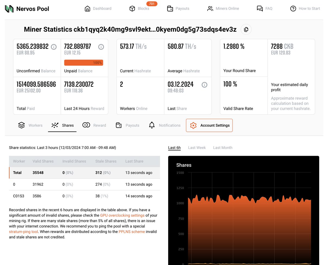Image resolution: width=326 pixels, height=265 pixels.
Task: Select the Last Week chart range
Action: [x=197, y=148]
